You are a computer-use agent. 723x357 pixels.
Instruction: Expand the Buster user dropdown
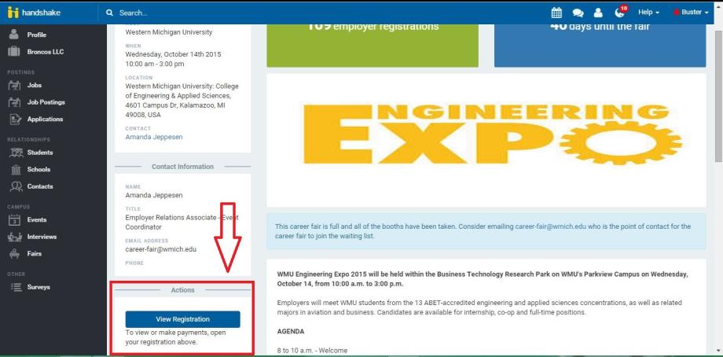pyautogui.click(x=692, y=13)
